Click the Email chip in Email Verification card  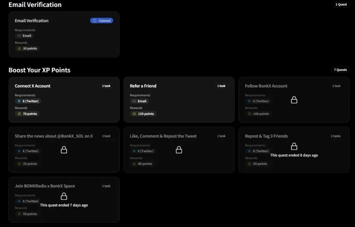[24, 36]
